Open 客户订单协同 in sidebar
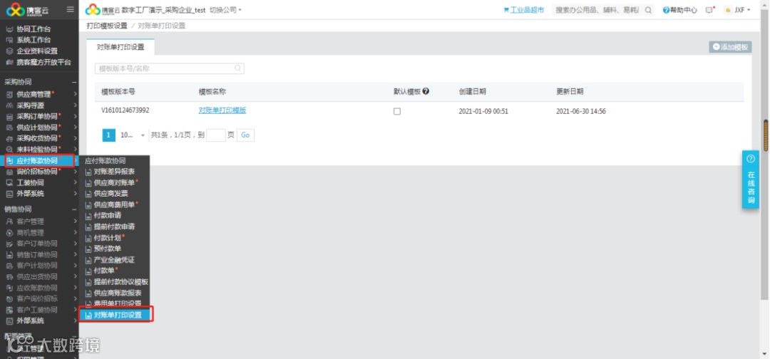Image resolution: width=770 pixels, height=359 pixels. tap(37, 244)
